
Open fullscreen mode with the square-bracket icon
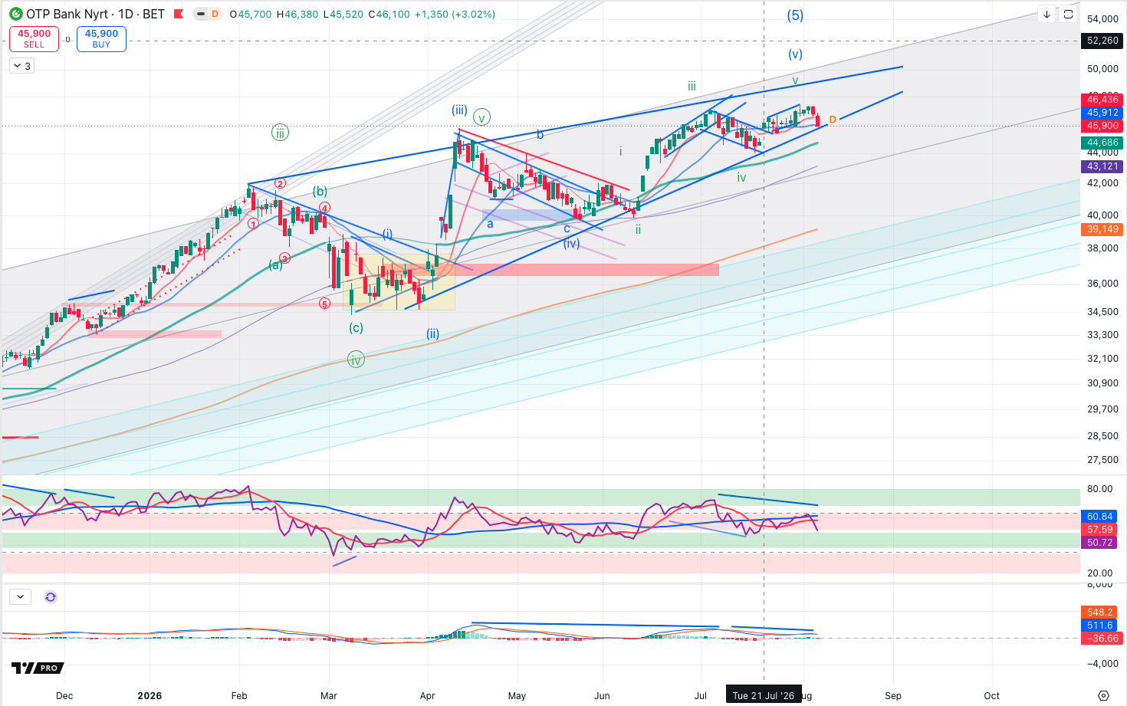1068,14
